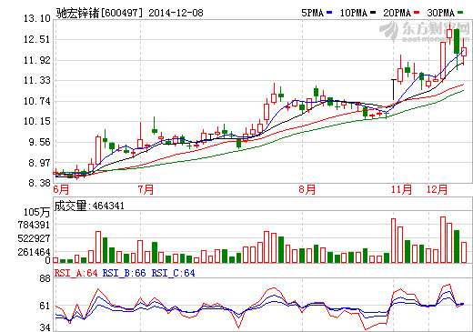473x332 pixels.
Task: Click the 34 RSI axis value
Action: click(45, 327)
